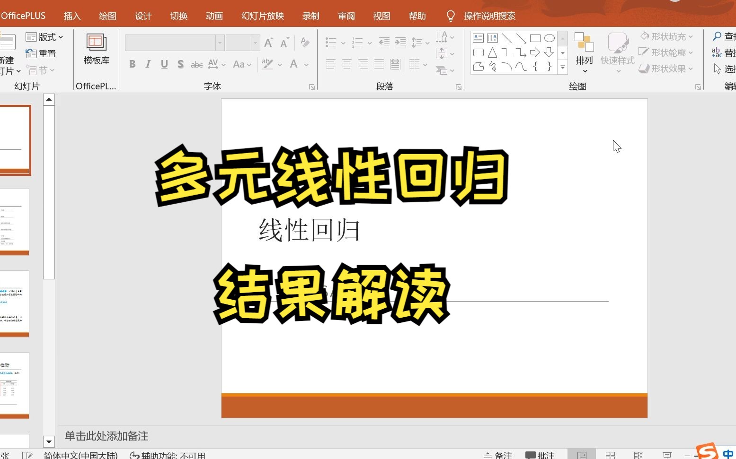Select the 形状填充 shape fill icon

645,35
